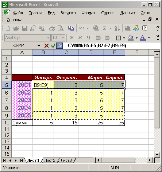Open the Insert Function fx button

click(x=59, y=46)
